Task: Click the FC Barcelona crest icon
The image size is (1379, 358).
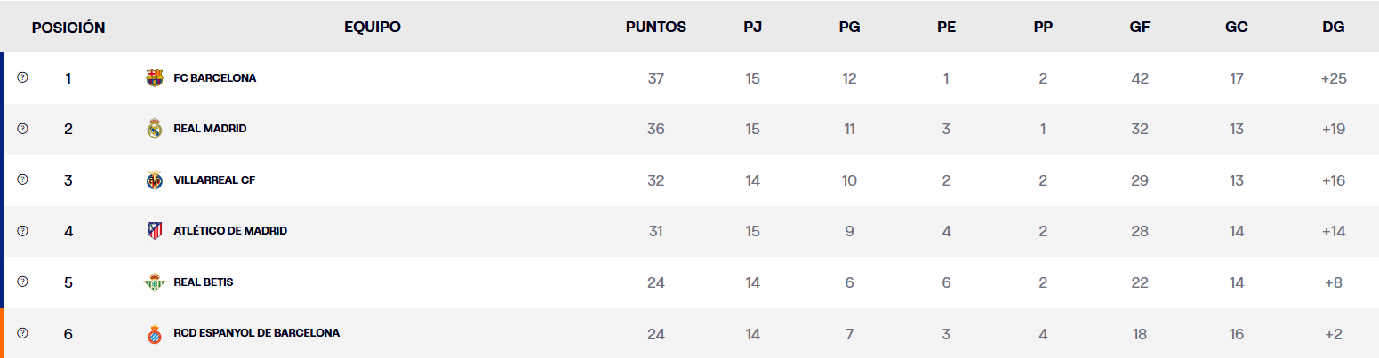Action: [155, 78]
